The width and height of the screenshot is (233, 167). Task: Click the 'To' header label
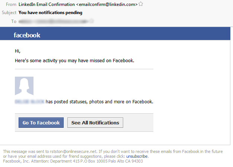pyautogui.click(x=14, y=21)
